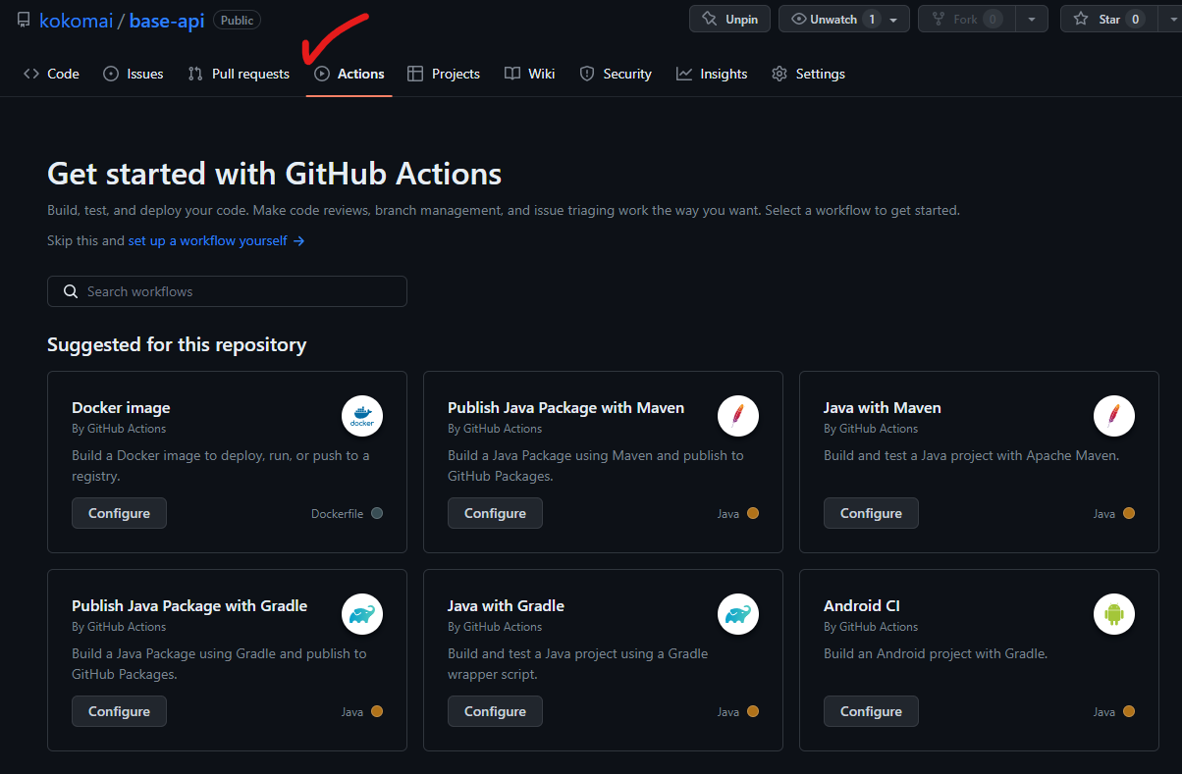The height and width of the screenshot is (774, 1182).
Task: Click the Publish Java Package with Gradle title
Action: 189,606
